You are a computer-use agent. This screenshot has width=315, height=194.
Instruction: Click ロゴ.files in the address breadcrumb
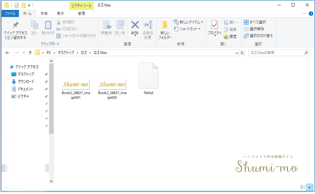100,53
